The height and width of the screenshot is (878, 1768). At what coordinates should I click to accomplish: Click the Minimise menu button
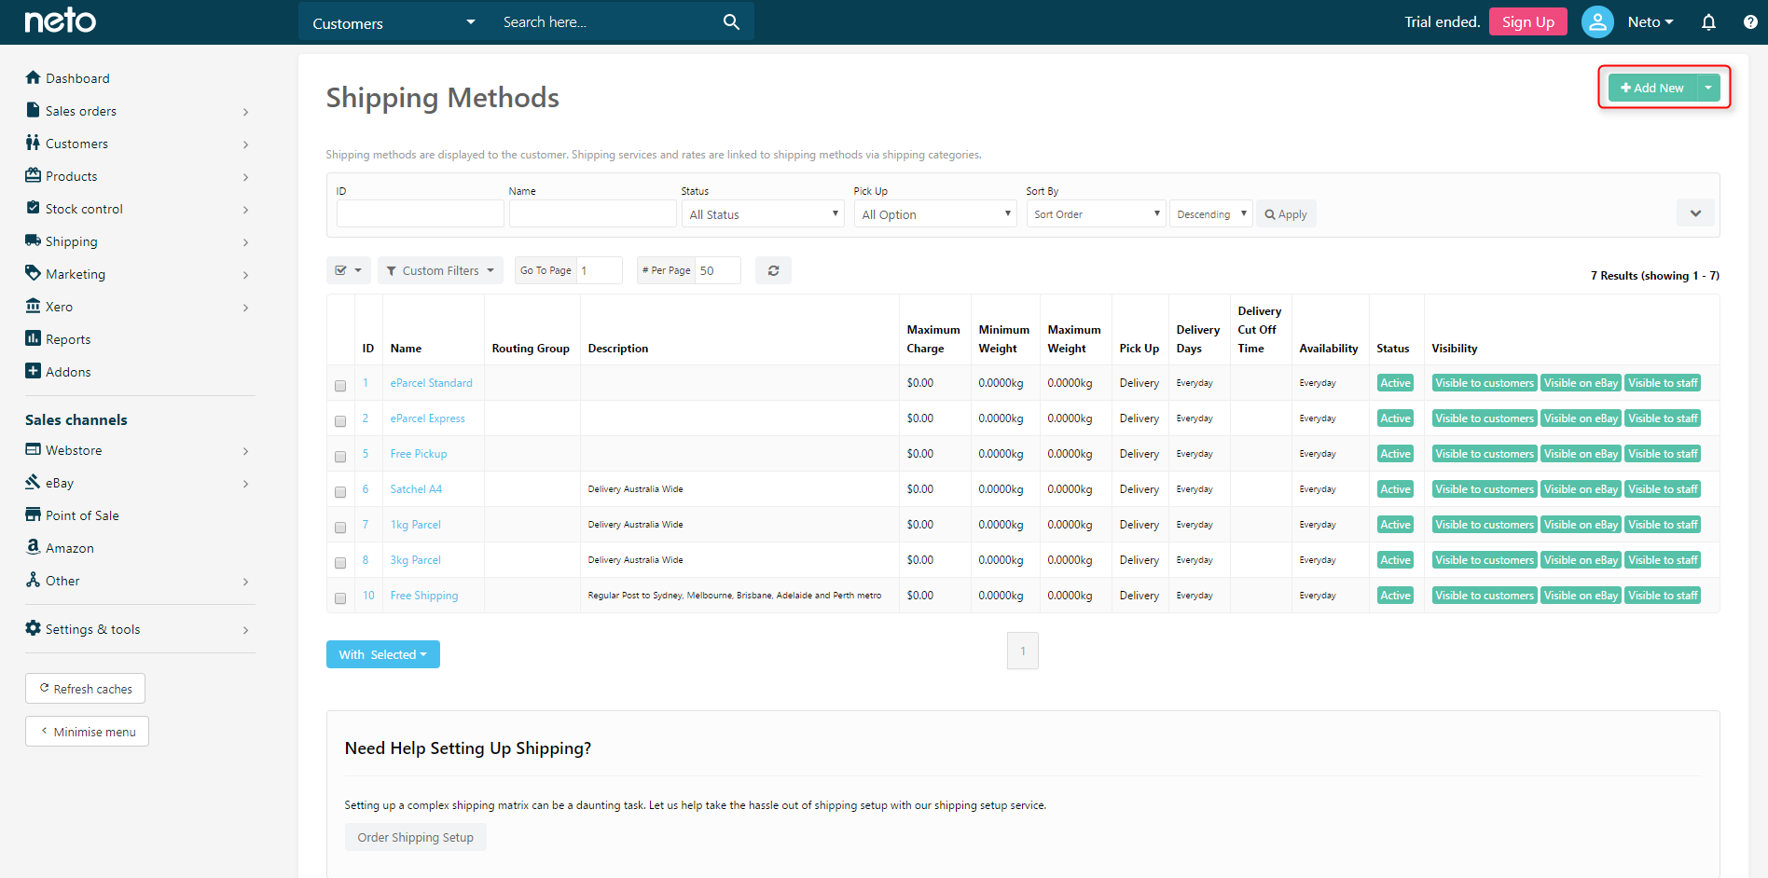87,732
